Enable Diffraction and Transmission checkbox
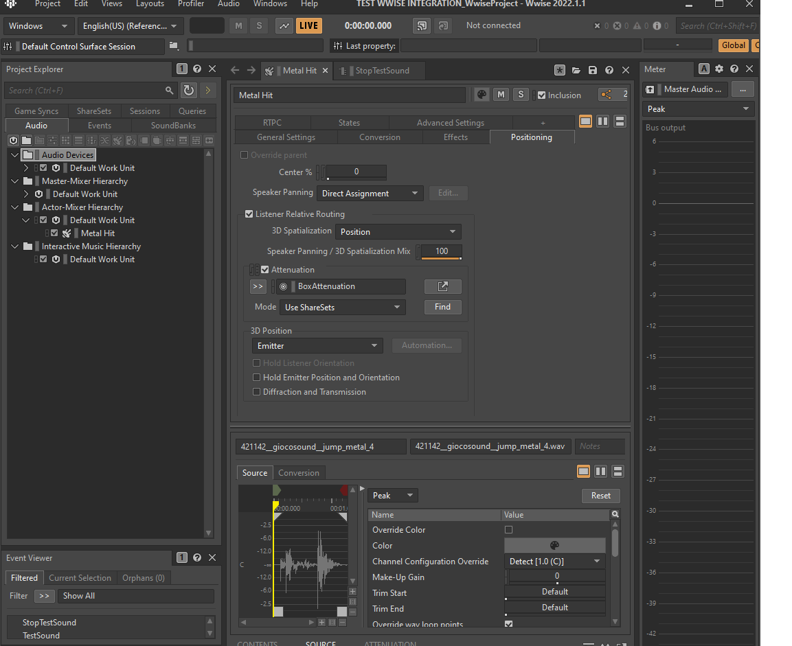792x646 pixels. 257,391
